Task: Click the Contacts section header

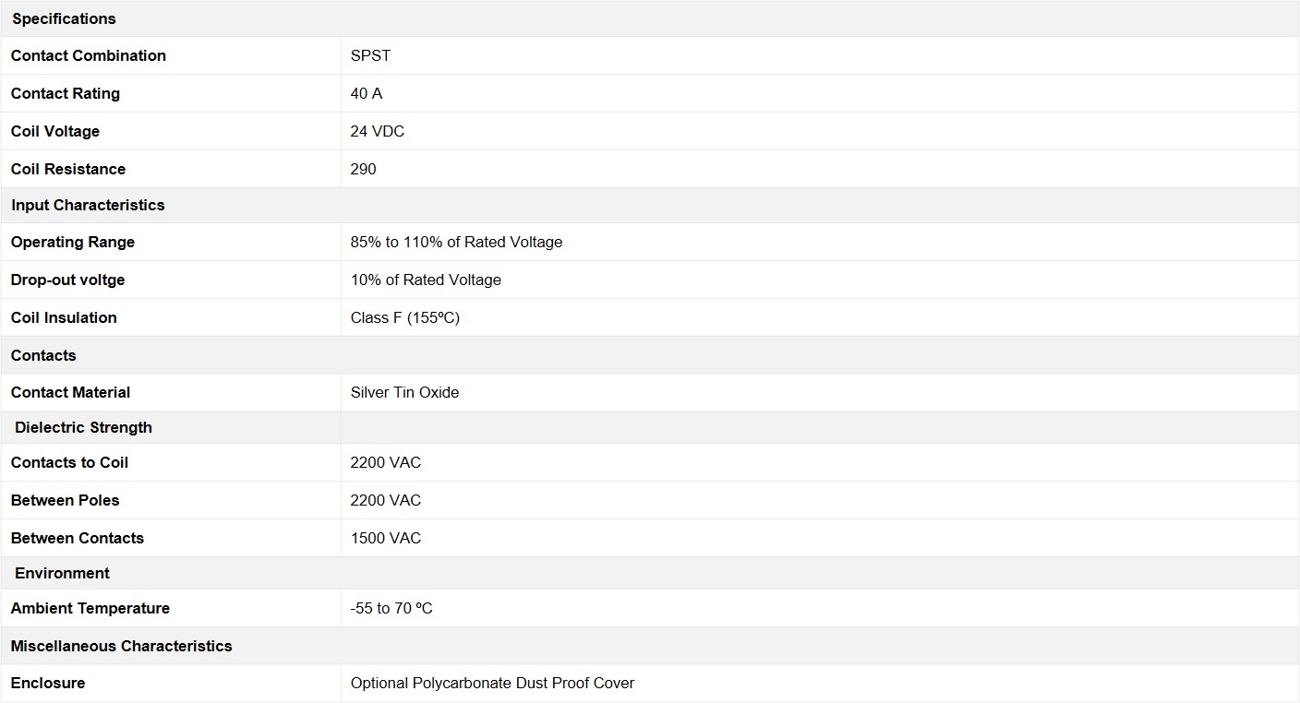Action: (43, 355)
